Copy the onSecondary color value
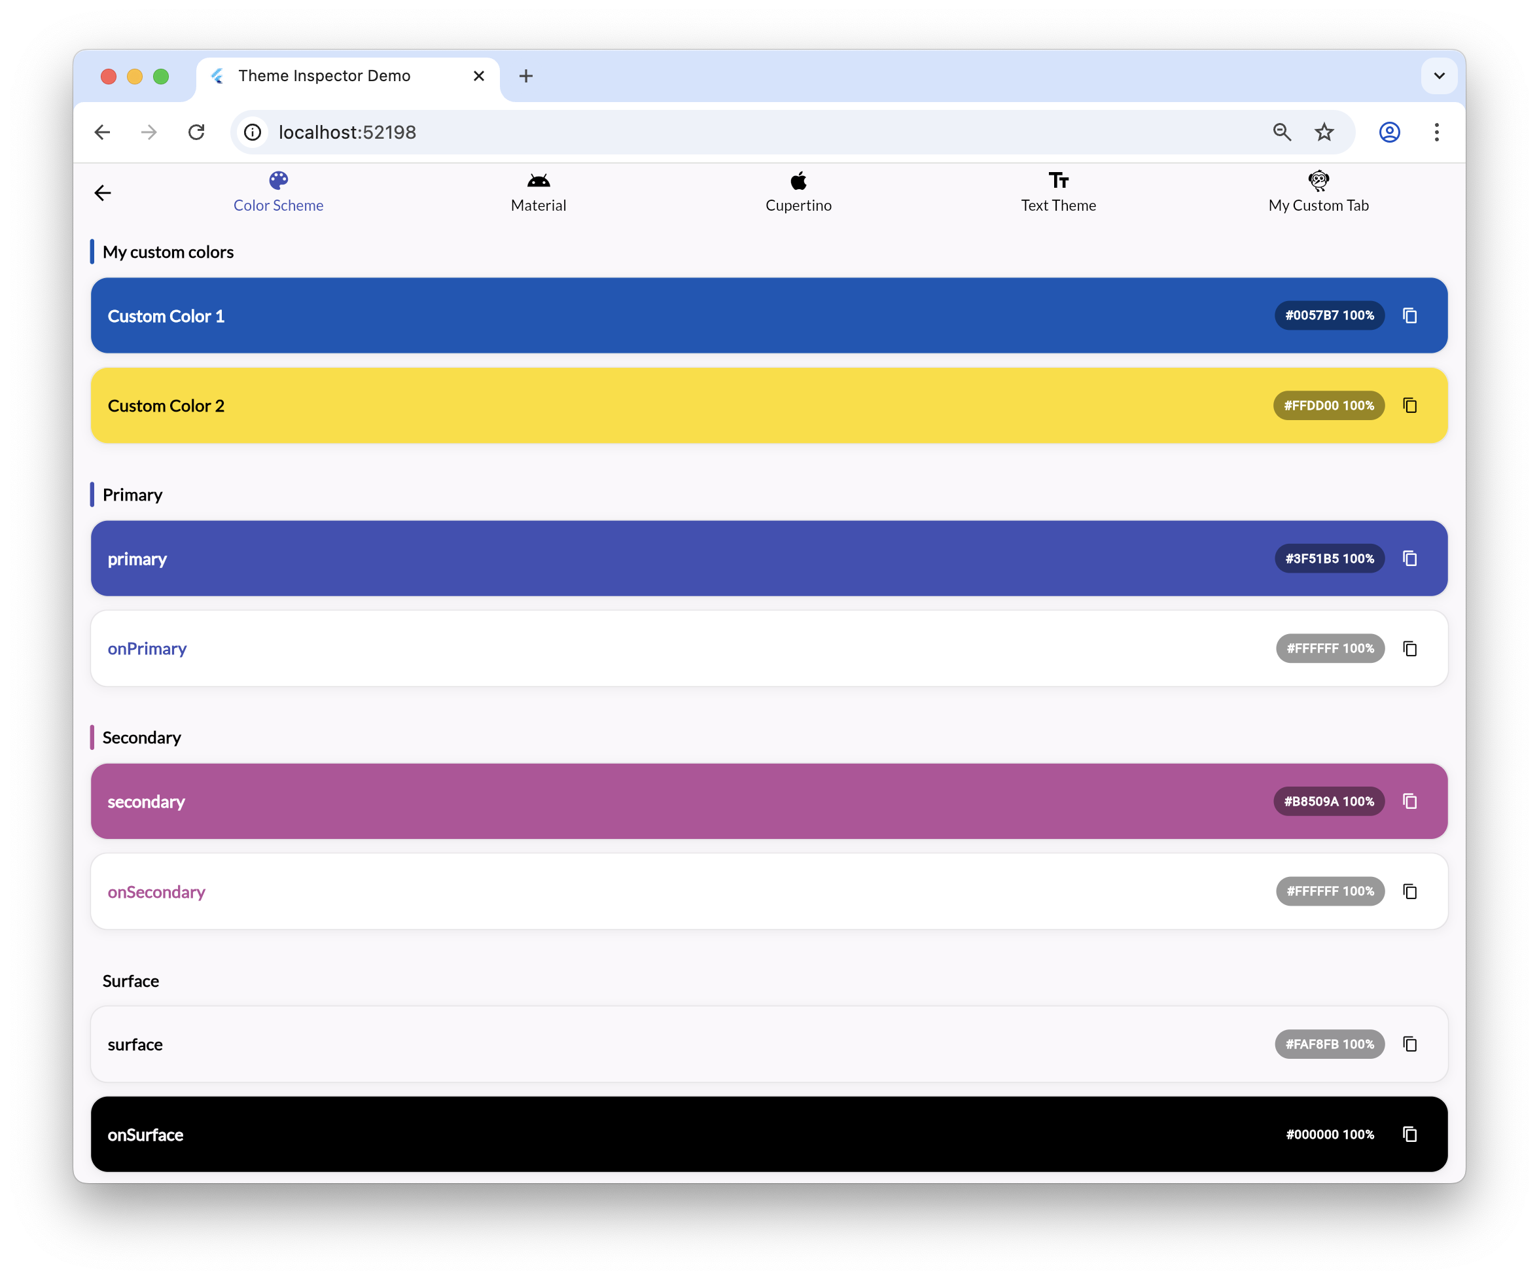The width and height of the screenshot is (1539, 1280). coord(1410,891)
